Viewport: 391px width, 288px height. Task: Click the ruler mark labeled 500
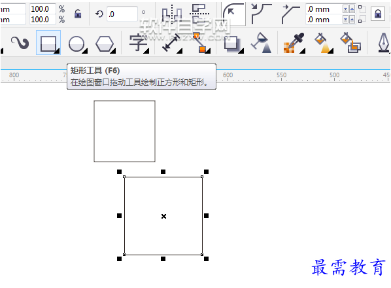coord(334,75)
